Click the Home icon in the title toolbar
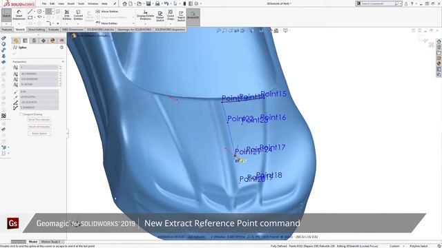 124,3
